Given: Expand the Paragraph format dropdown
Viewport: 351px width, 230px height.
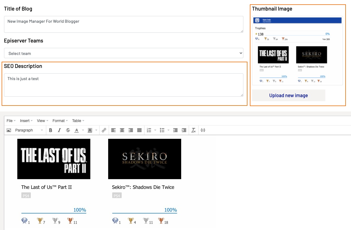Looking at the screenshot, I should (28, 130).
